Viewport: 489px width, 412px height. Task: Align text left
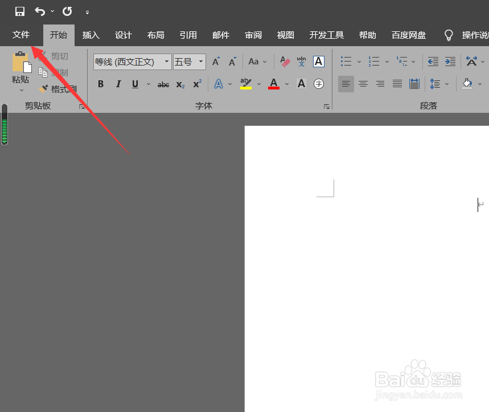(346, 84)
